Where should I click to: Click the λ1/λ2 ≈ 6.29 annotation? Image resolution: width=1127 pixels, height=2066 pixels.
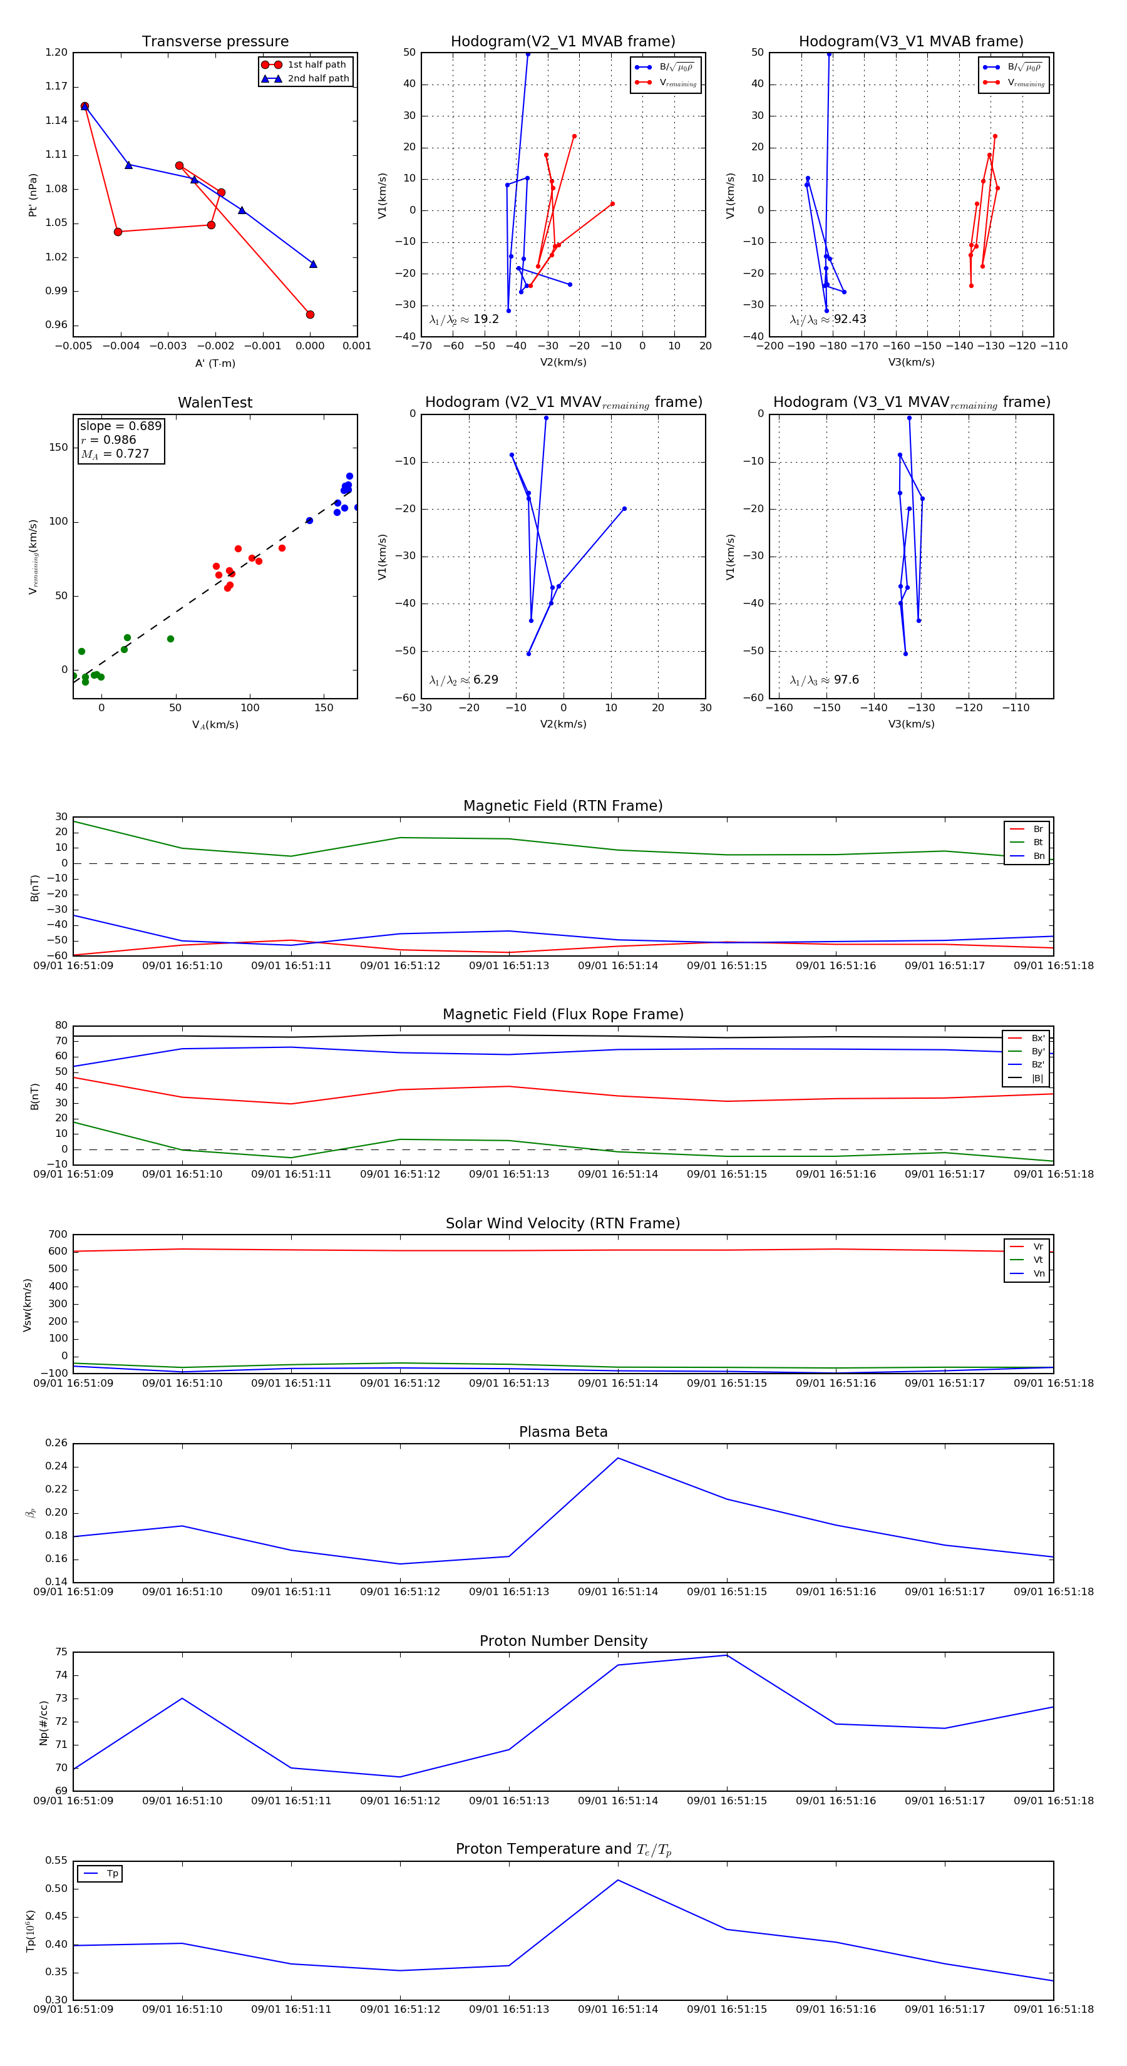click(x=463, y=680)
